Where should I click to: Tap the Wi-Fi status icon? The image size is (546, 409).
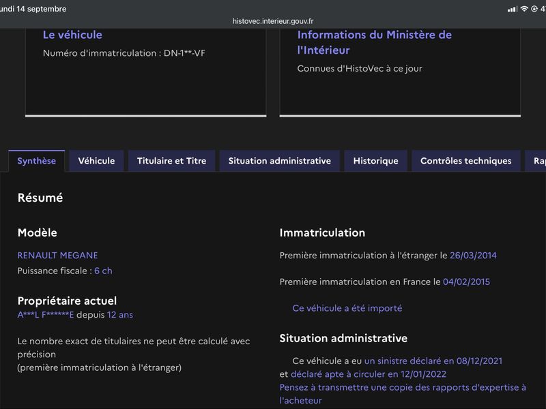524,9
